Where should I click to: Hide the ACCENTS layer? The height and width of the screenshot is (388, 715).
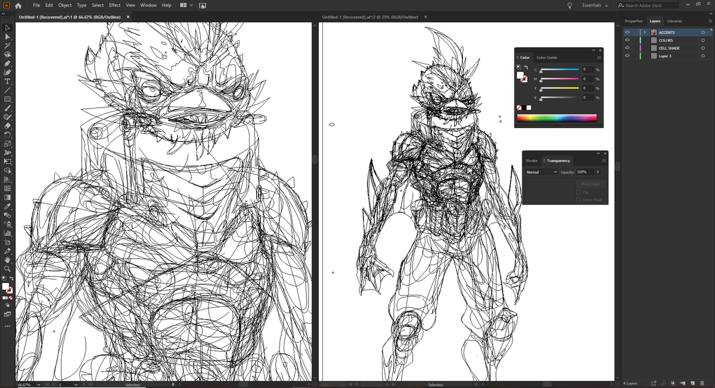(627, 32)
